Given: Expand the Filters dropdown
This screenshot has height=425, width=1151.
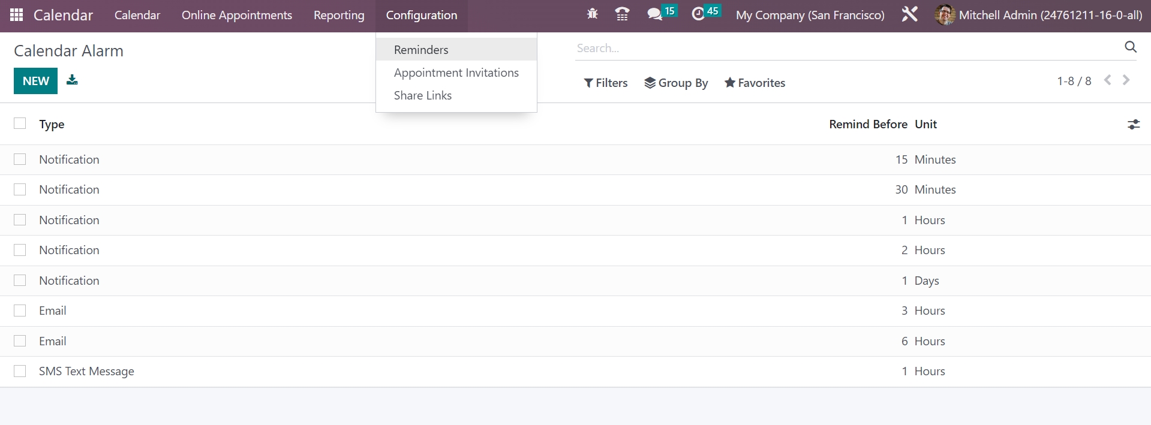Looking at the screenshot, I should coord(606,83).
